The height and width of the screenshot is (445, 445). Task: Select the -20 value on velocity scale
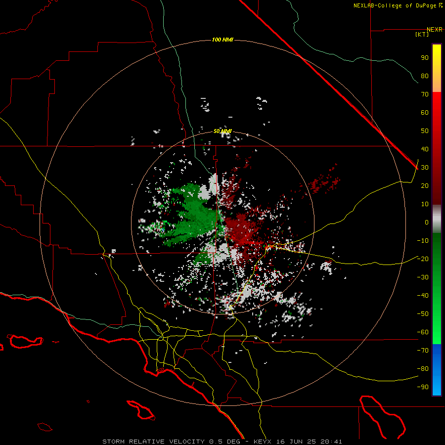click(423, 259)
